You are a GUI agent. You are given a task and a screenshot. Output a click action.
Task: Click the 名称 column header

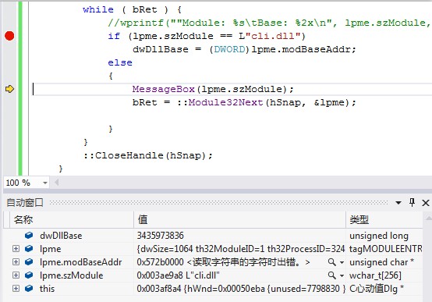click(72, 220)
